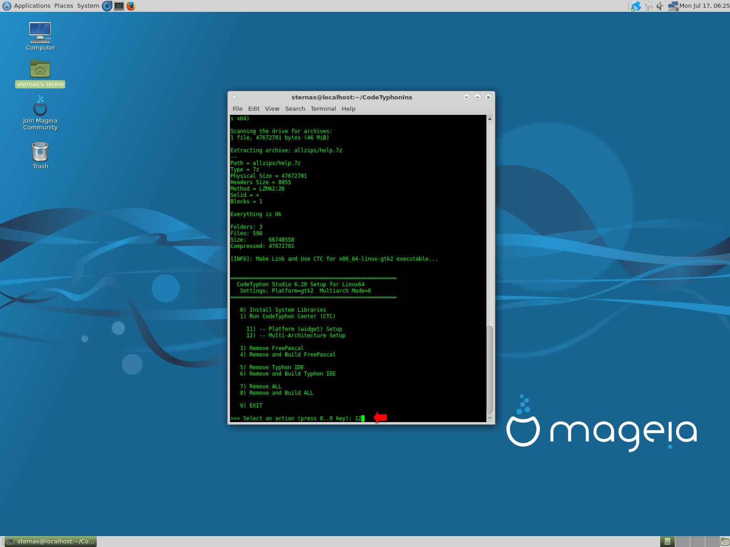Launch terminal from the top panel icon
Image resolution: width=730 pixels, height=547 pixels.
tap(119, 6)
